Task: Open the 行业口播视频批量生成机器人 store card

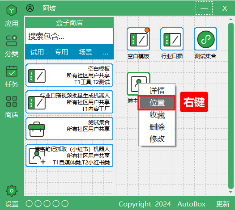Action: click(69, 102)
